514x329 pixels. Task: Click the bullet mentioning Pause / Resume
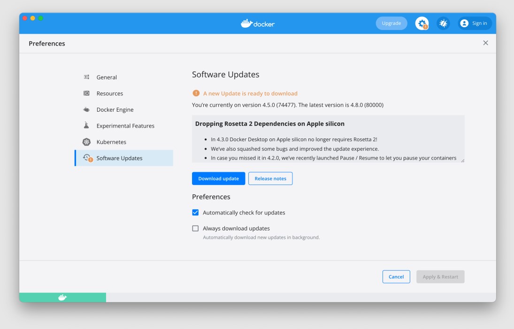pos(333,158)
